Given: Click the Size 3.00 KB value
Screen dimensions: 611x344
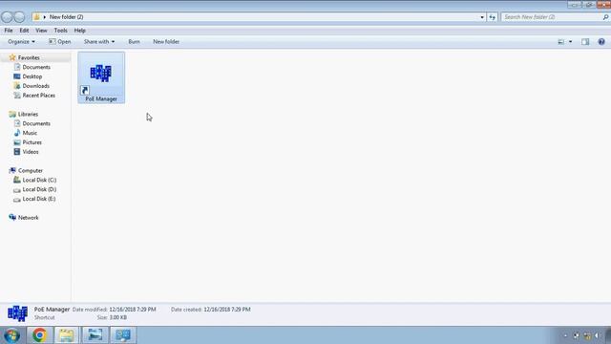Looking at the screenshot, I should (118, 317).
